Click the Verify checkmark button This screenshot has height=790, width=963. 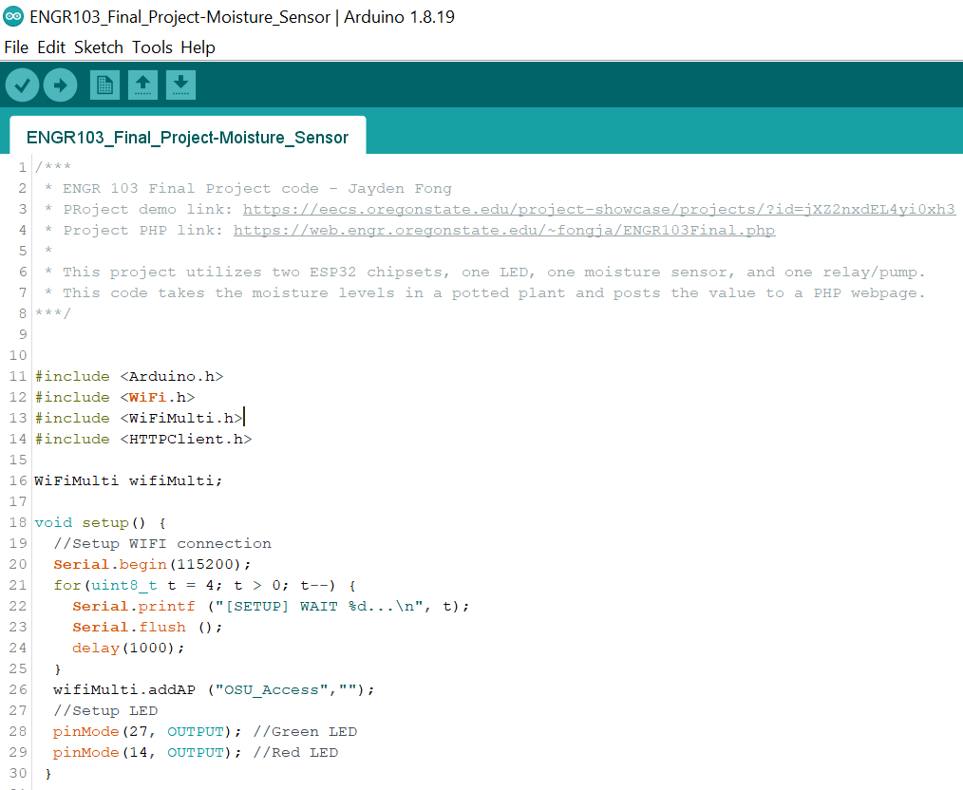tap(22, 85)
